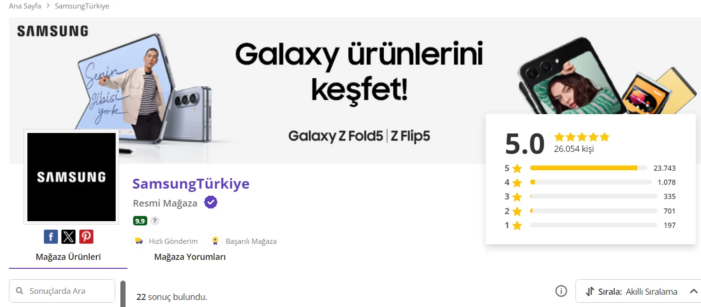Click the SamsungTürkiye store name heading
Image resolution: width=701 pixels, height=307 pixels.
(x=191, y=183)
